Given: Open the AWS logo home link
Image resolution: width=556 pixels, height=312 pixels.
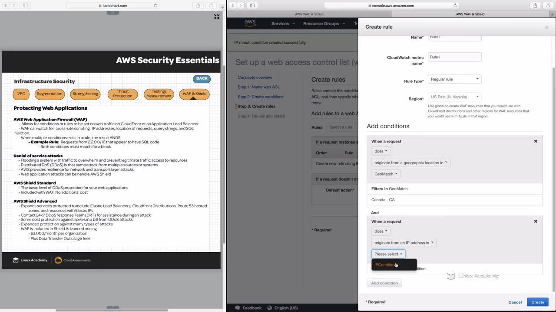Looking at the screenshot, I should point(250,23).
